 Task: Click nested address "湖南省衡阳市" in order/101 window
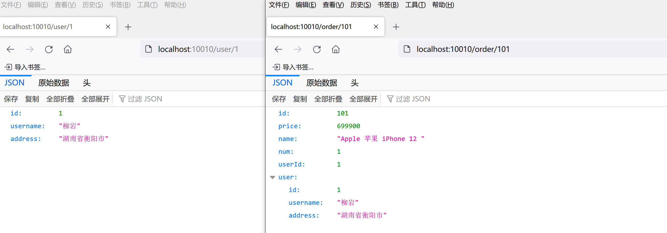[362, 215]
